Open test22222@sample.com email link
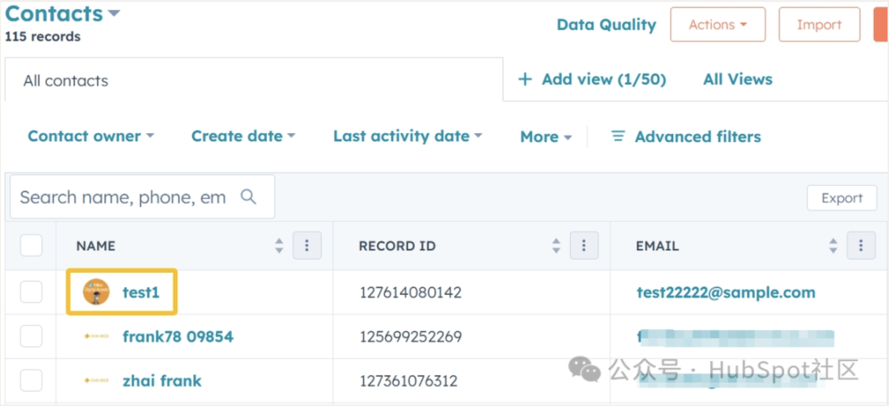Viewport: 889px width, 406px height. 725,292
